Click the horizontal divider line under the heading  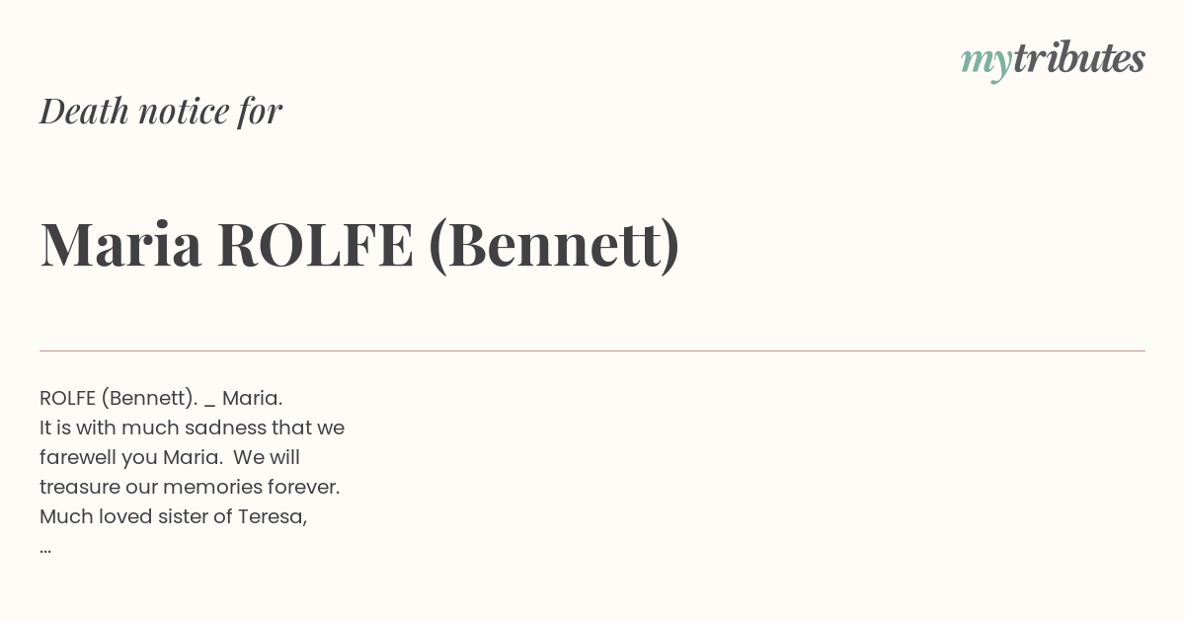(592, 350)
